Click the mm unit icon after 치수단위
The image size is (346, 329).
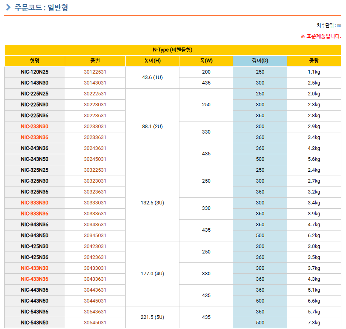pyautogui.click(x=339, y=26)
